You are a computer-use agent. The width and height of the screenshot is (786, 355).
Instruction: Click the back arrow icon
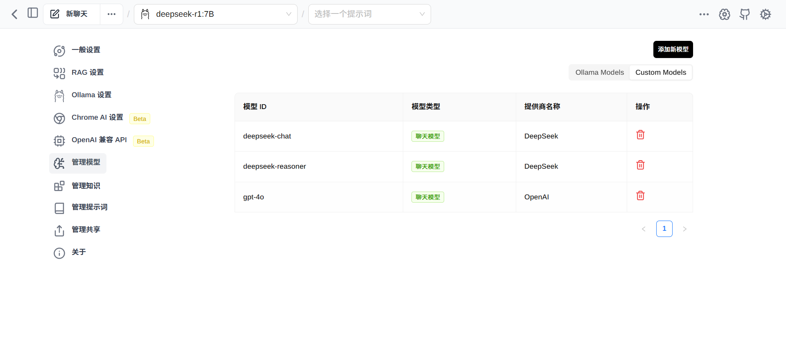coord(14,14)
